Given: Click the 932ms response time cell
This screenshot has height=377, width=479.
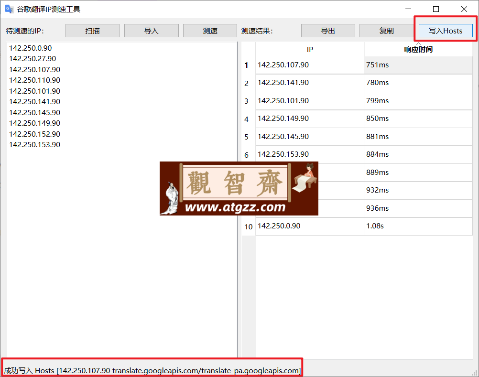Looking at the screenshot, I should coord(418,190).
